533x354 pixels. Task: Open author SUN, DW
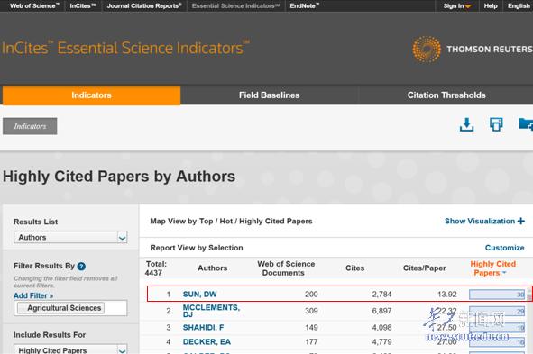[x=199, y=295]
